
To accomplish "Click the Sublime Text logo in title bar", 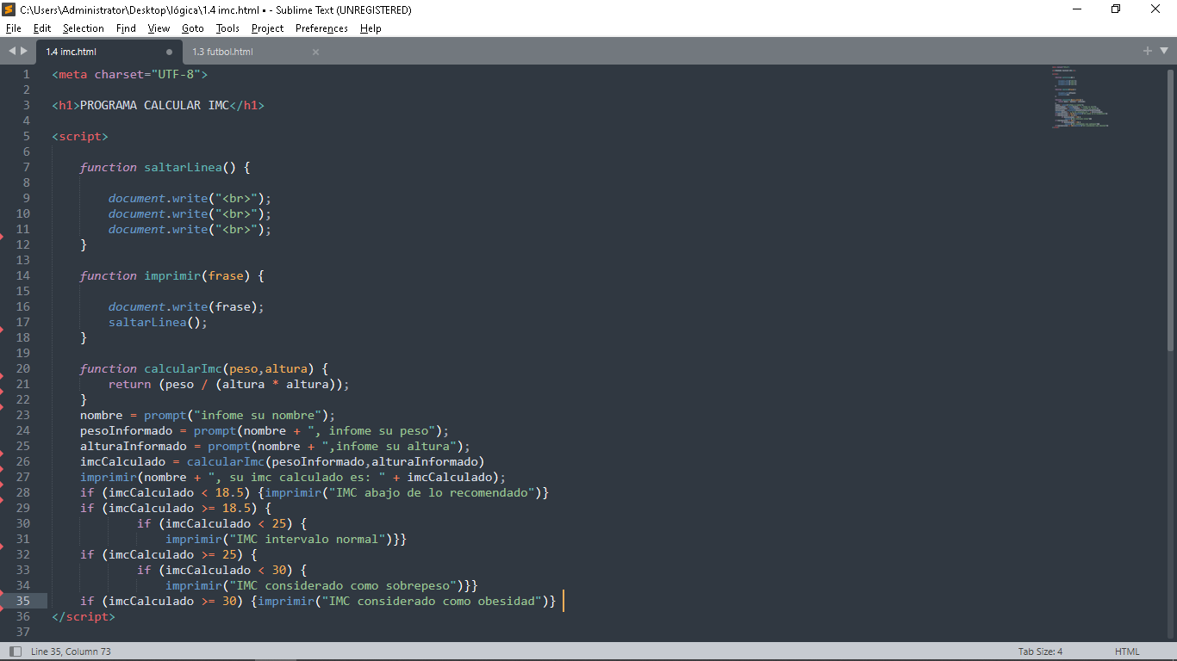I will point(9,9).
